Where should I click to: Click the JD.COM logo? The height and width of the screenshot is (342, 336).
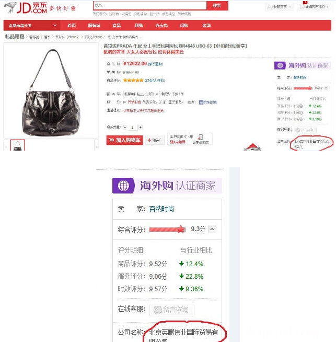(25, 8)
